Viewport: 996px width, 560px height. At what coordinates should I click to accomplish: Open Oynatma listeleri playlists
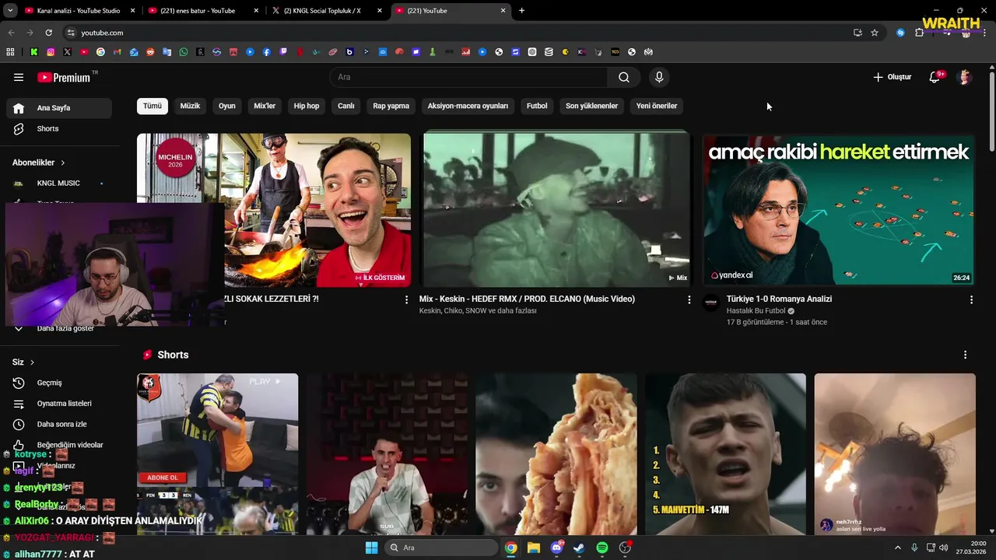(x=59, y=404)
